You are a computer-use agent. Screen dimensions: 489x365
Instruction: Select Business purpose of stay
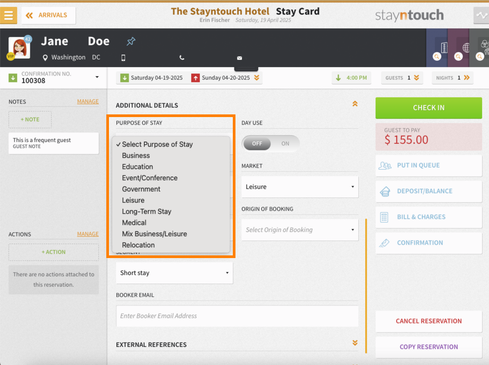171,155
